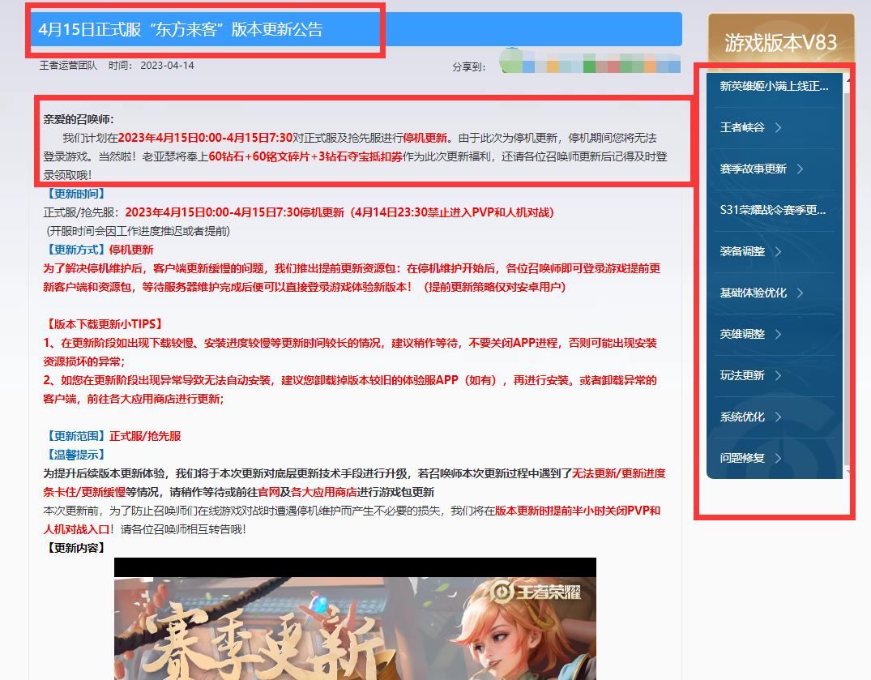871x680 pixels.
Task: Select 王者峡谷 in the sidebar menu
Action: click(742, 127)
